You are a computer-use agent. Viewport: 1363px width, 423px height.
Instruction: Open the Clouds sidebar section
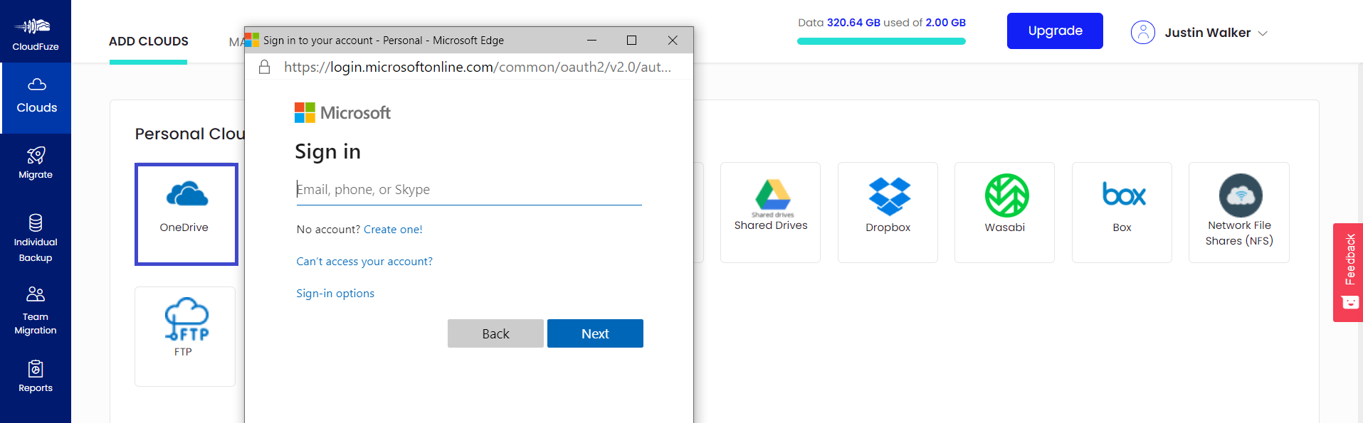pyautogui.click(x=36, y=97)
